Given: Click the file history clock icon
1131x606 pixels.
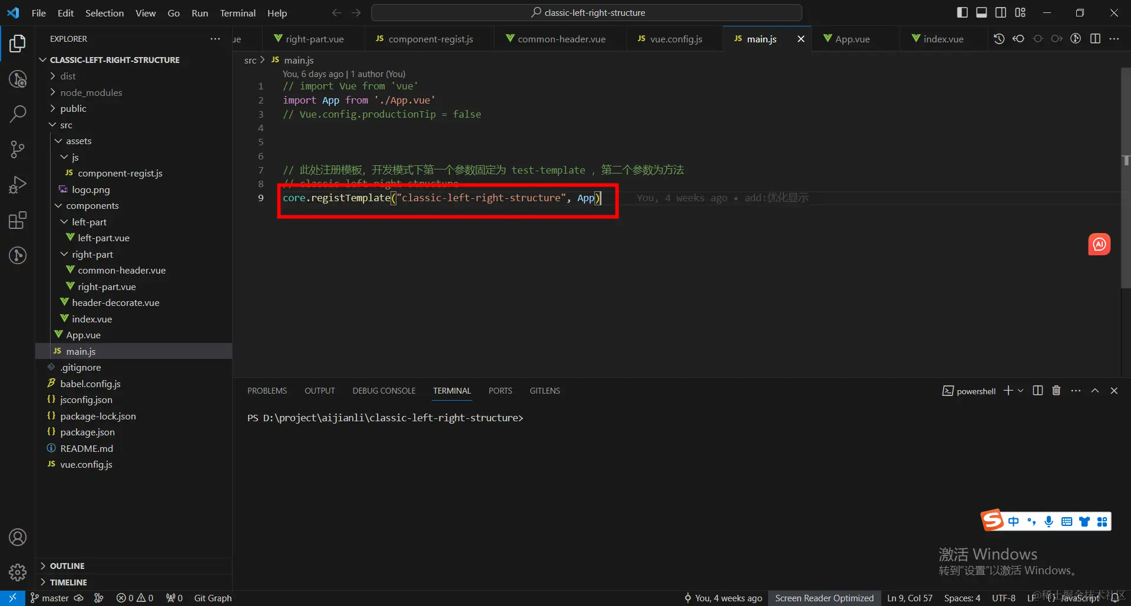Looking at the screenshot, I should [x=999, y=39].
